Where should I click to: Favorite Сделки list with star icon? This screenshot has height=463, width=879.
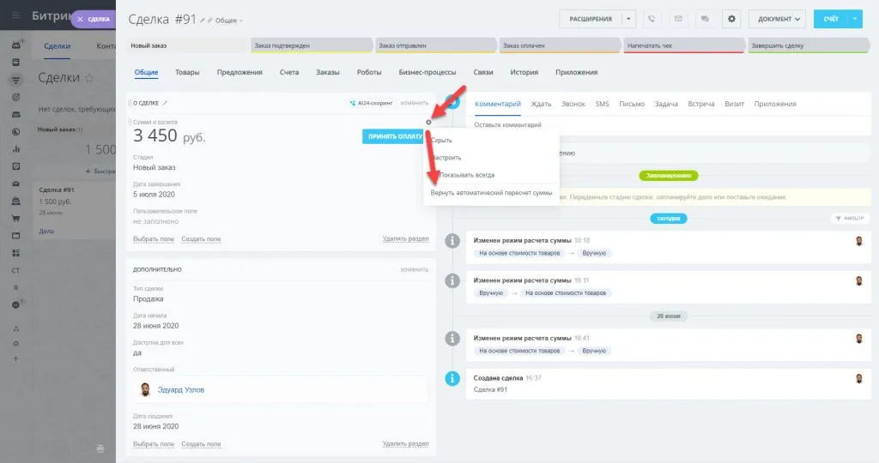click(x=88, y=78)
